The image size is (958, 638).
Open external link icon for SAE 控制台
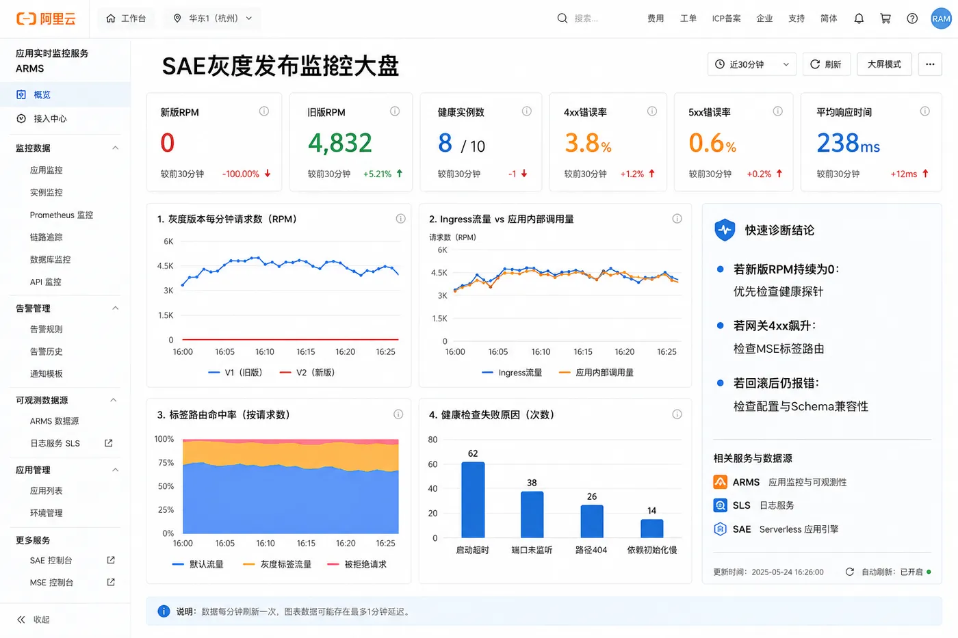coord(111,560)
